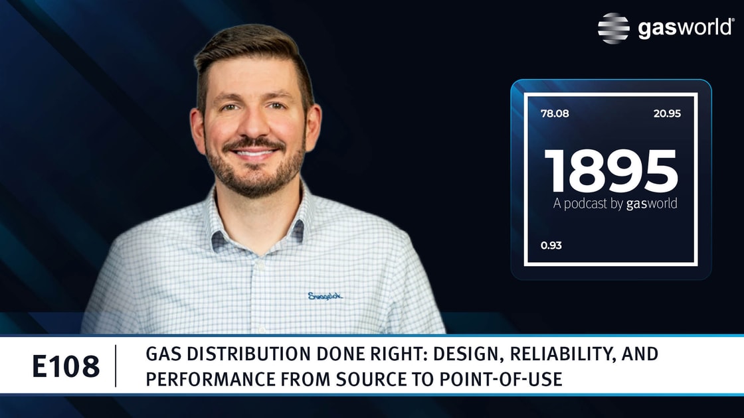
Task: Click the gasworld wordmark at top right
Action: (686, 28)
